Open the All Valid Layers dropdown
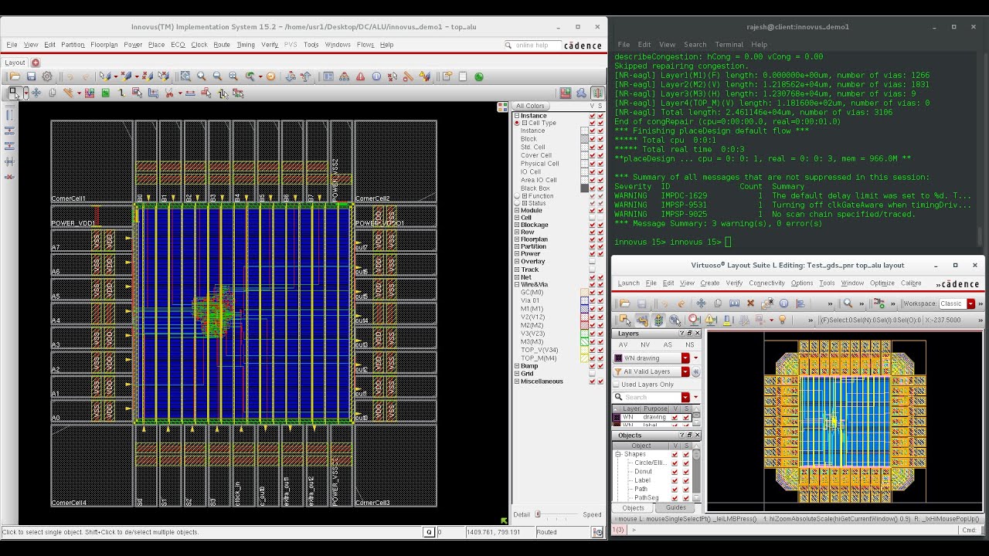This screenshot has height=556, width=989. tap(685, 371)
